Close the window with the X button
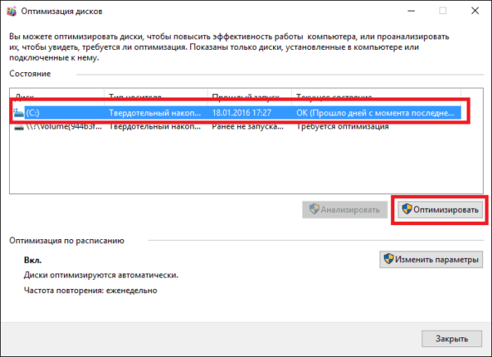The image size is (492, 357). pos(475,11)
